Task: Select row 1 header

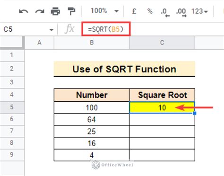Action: pos(12,55)
